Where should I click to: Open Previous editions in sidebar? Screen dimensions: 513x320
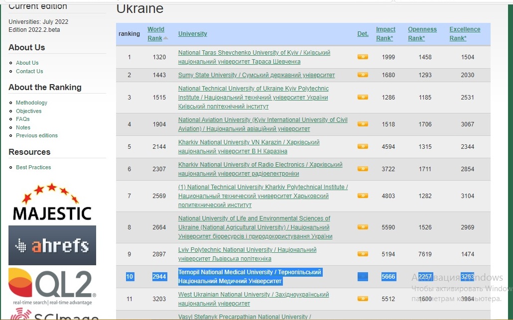37,135
